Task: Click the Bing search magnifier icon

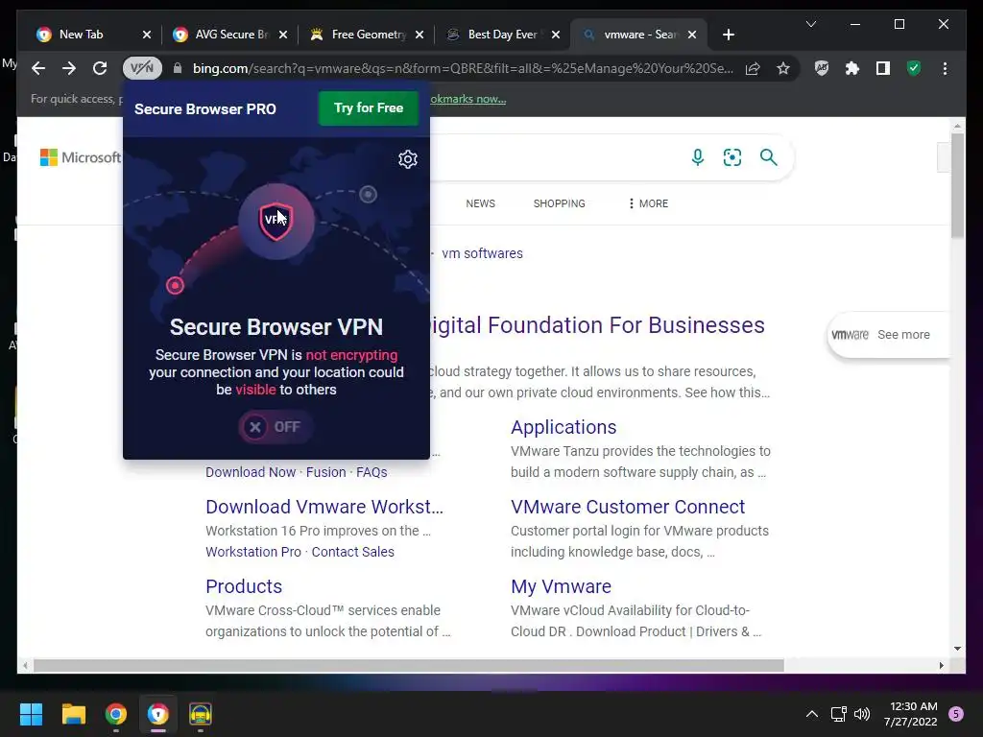Action: pos(769,157)
